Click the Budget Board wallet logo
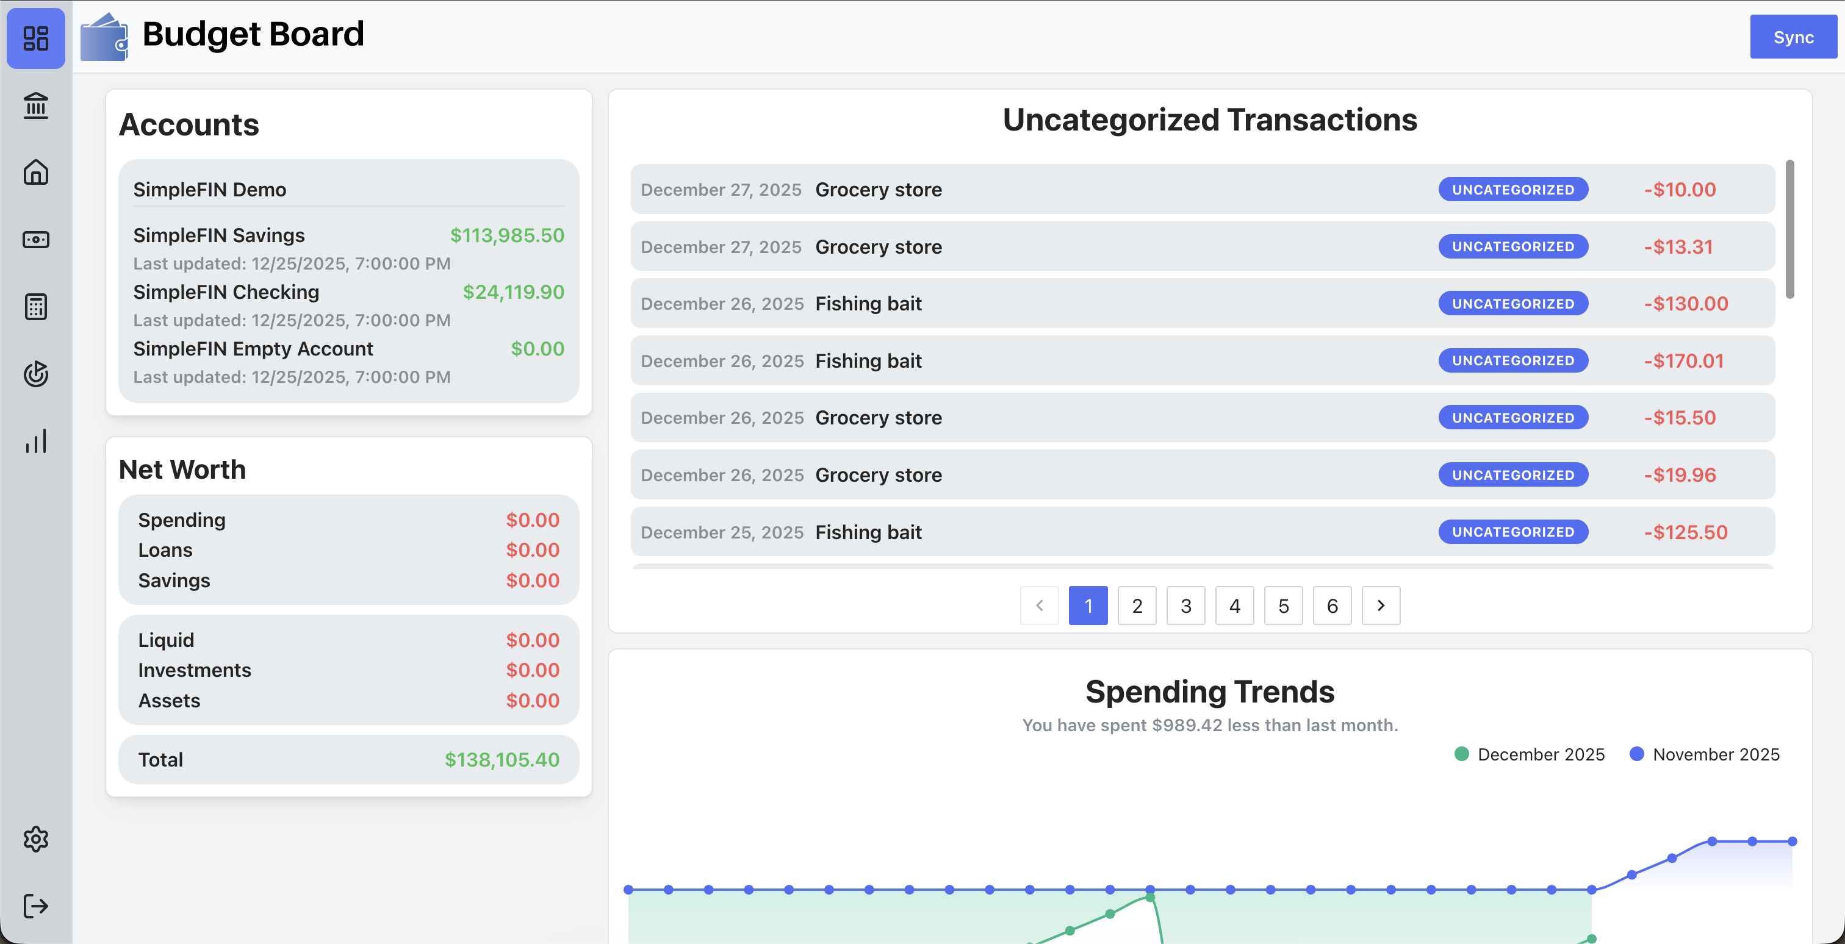 [104, 37]
